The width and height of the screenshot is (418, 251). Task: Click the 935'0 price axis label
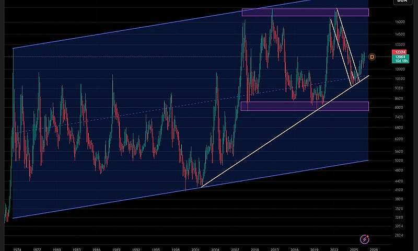(399, 88)
